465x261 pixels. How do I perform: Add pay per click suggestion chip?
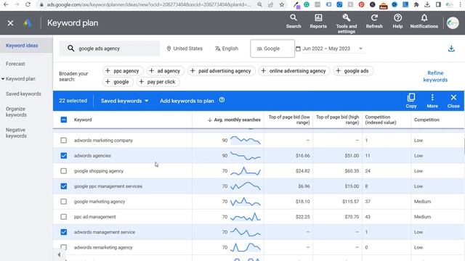point(158,82)
